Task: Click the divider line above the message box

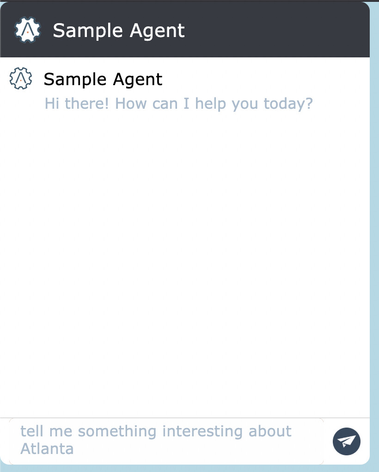Action: pos(185,418)
